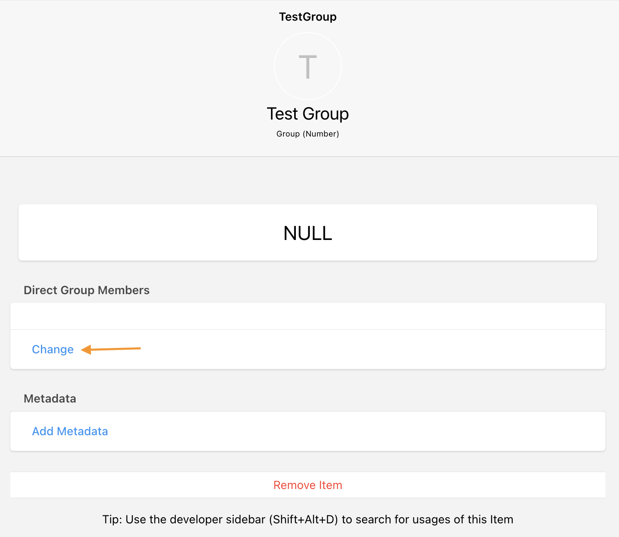This screenshot has height=537, width=619.
Task: Click the Remove Item button
Action: pyautogui.click(x=307, y=485)
